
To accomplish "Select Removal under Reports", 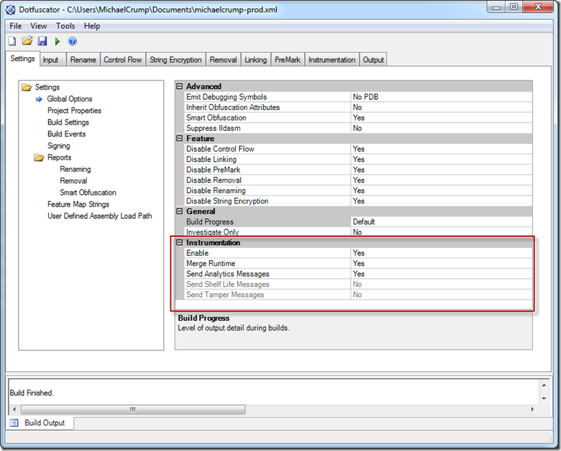I will [x=73, y=181].
